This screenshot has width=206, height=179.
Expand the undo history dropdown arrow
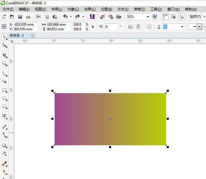(x=71, y=16)
